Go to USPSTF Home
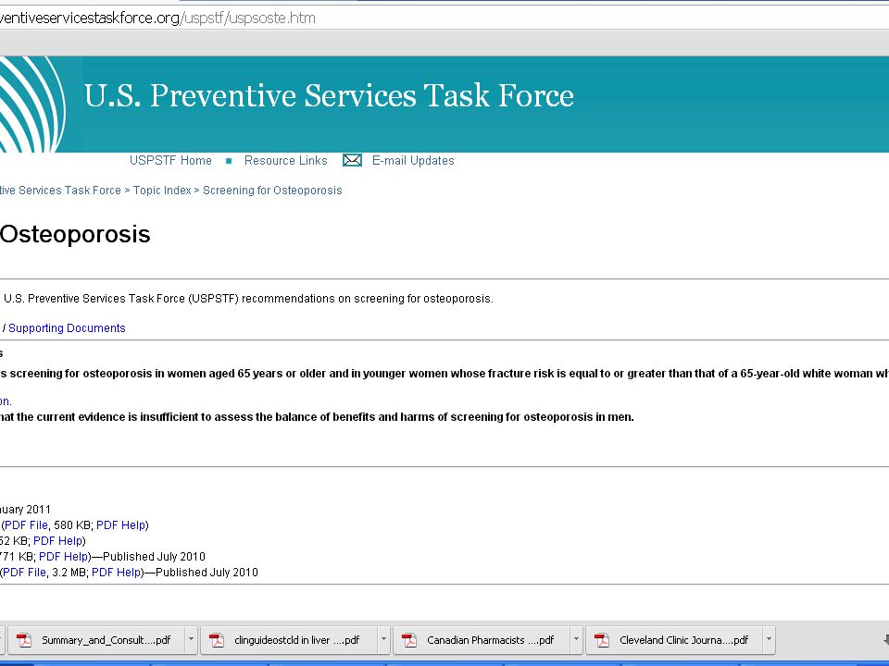 [170, 160]
